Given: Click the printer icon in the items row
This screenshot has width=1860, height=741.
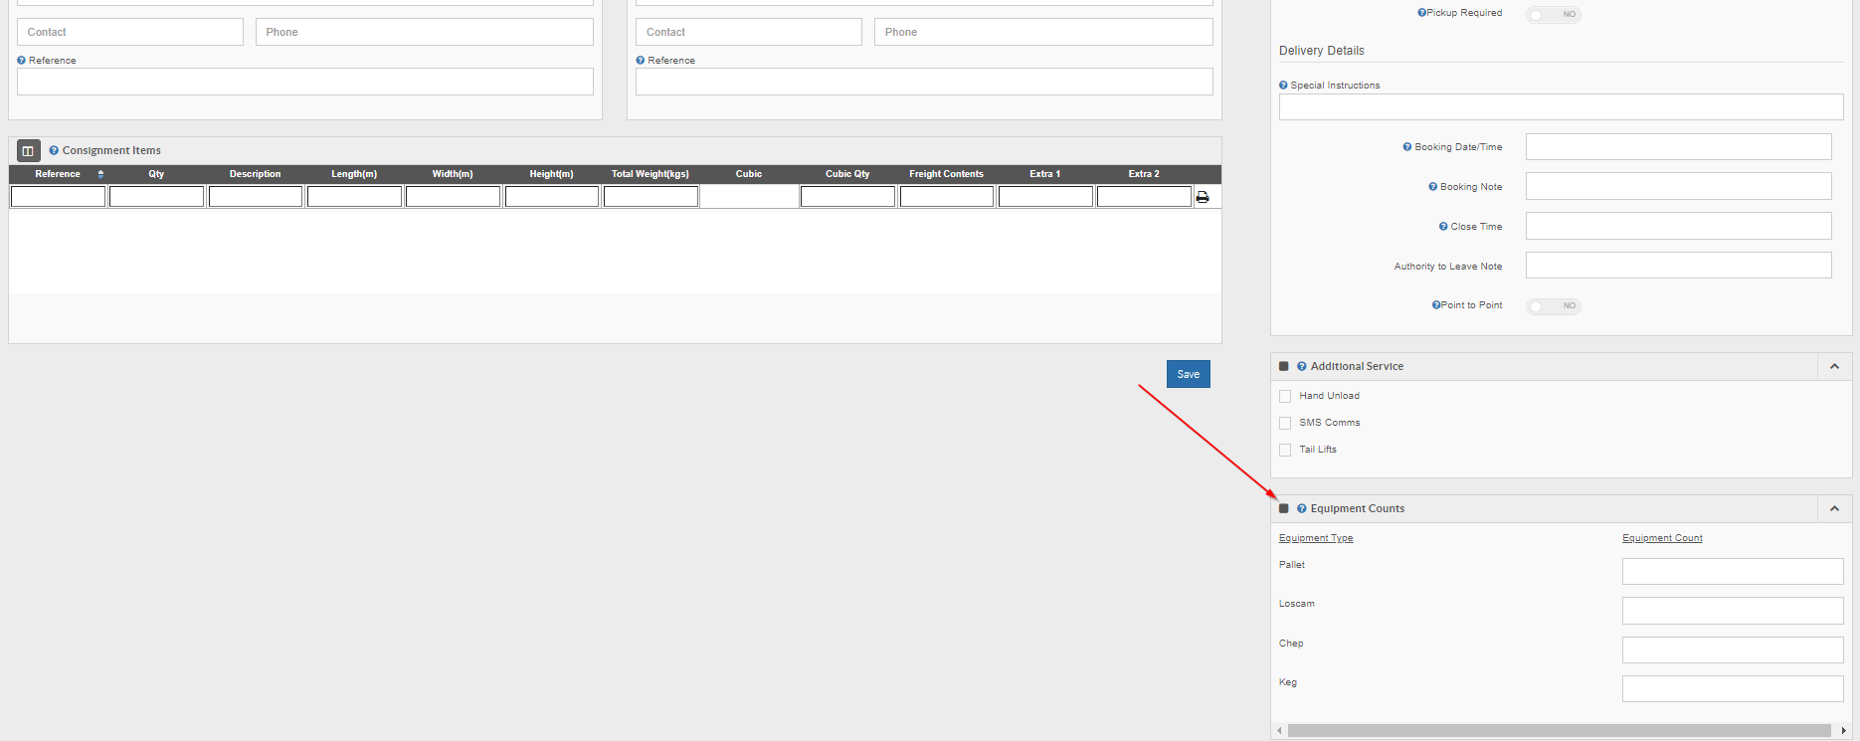Looking at the screenshot, I should (x=1203, y=197).
